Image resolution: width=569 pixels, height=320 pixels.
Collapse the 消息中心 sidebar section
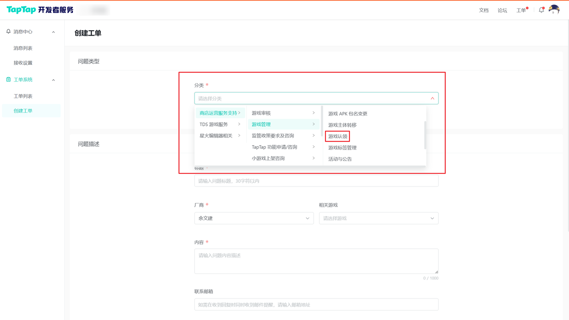[53, 32]
